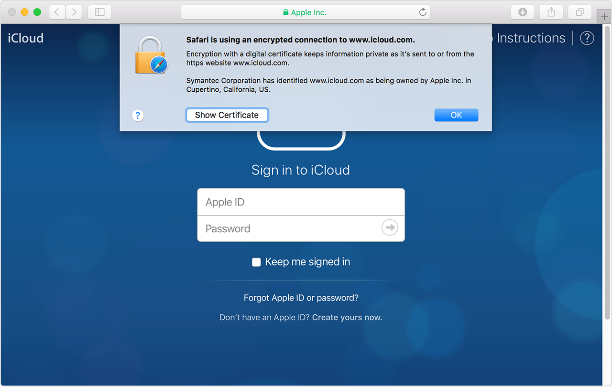Open Safari downloads list
This screenshot has width=612, height=387.
click(x=523, y=12)
